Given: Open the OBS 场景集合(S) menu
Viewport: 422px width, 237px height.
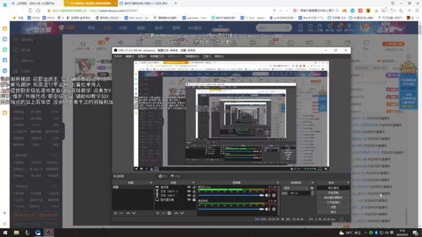Looking at the screenshot, I should point(192,56).
